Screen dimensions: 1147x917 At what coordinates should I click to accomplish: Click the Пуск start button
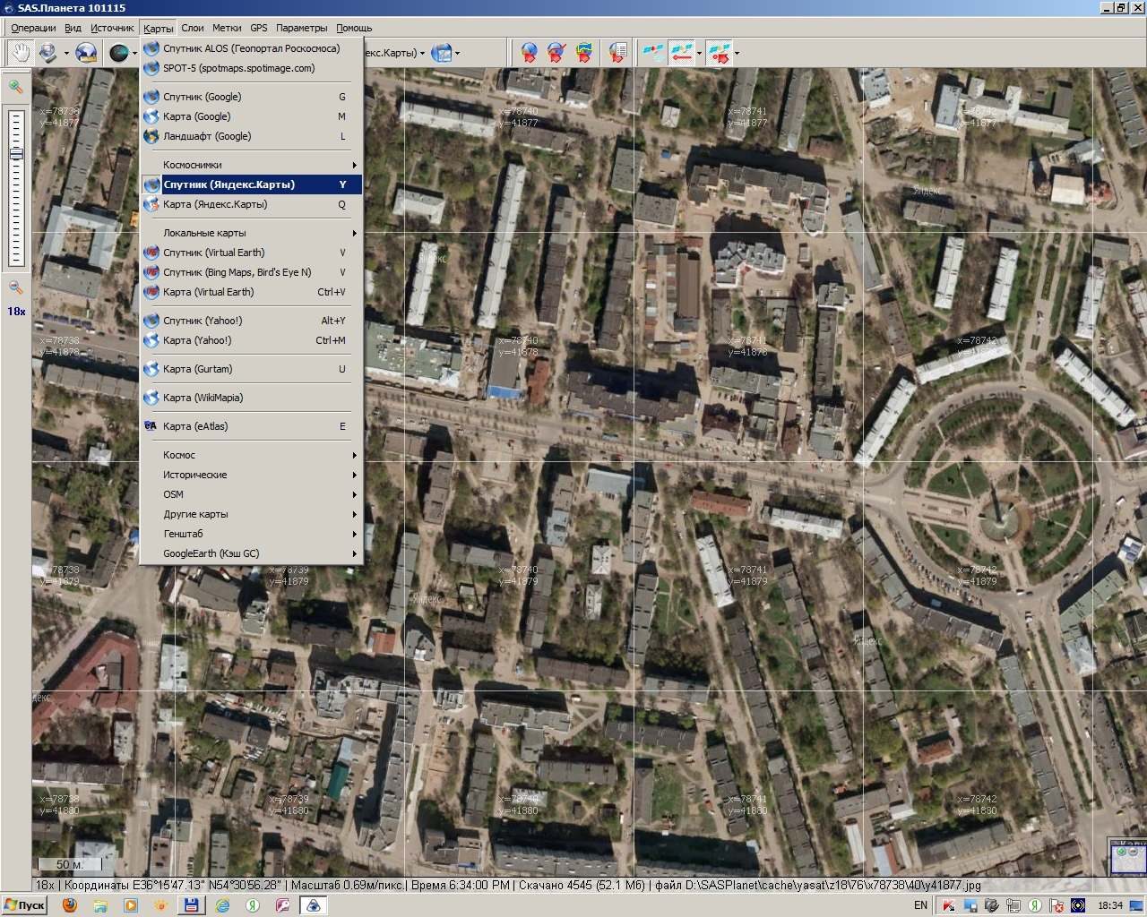click(x=25, y=905)
